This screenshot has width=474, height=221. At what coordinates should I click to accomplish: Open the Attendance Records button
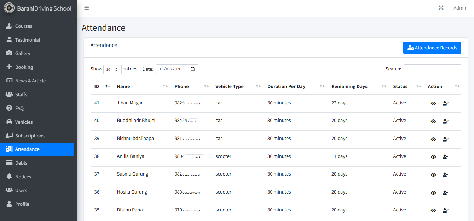[432, 48]
